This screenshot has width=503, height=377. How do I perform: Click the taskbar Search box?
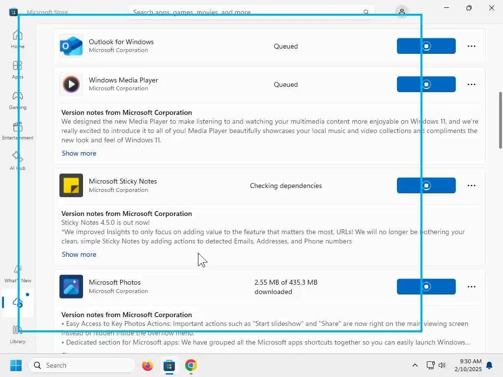[82, 365]
